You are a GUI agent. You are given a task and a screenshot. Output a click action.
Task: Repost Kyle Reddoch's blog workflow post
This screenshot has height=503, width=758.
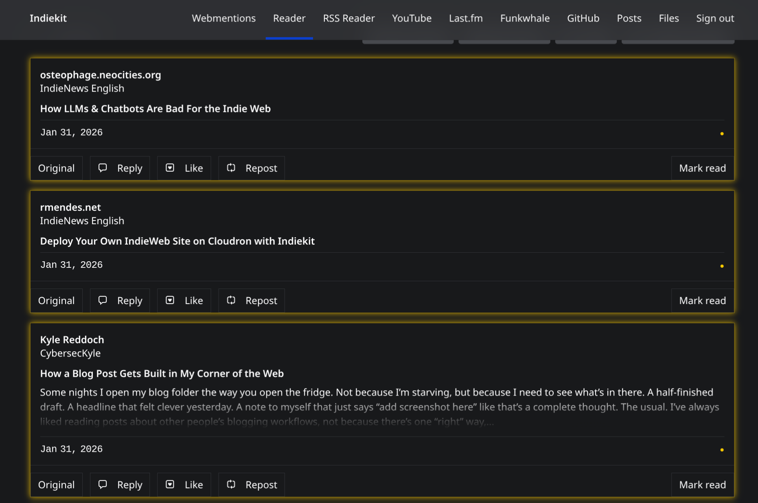pos(252,484)
